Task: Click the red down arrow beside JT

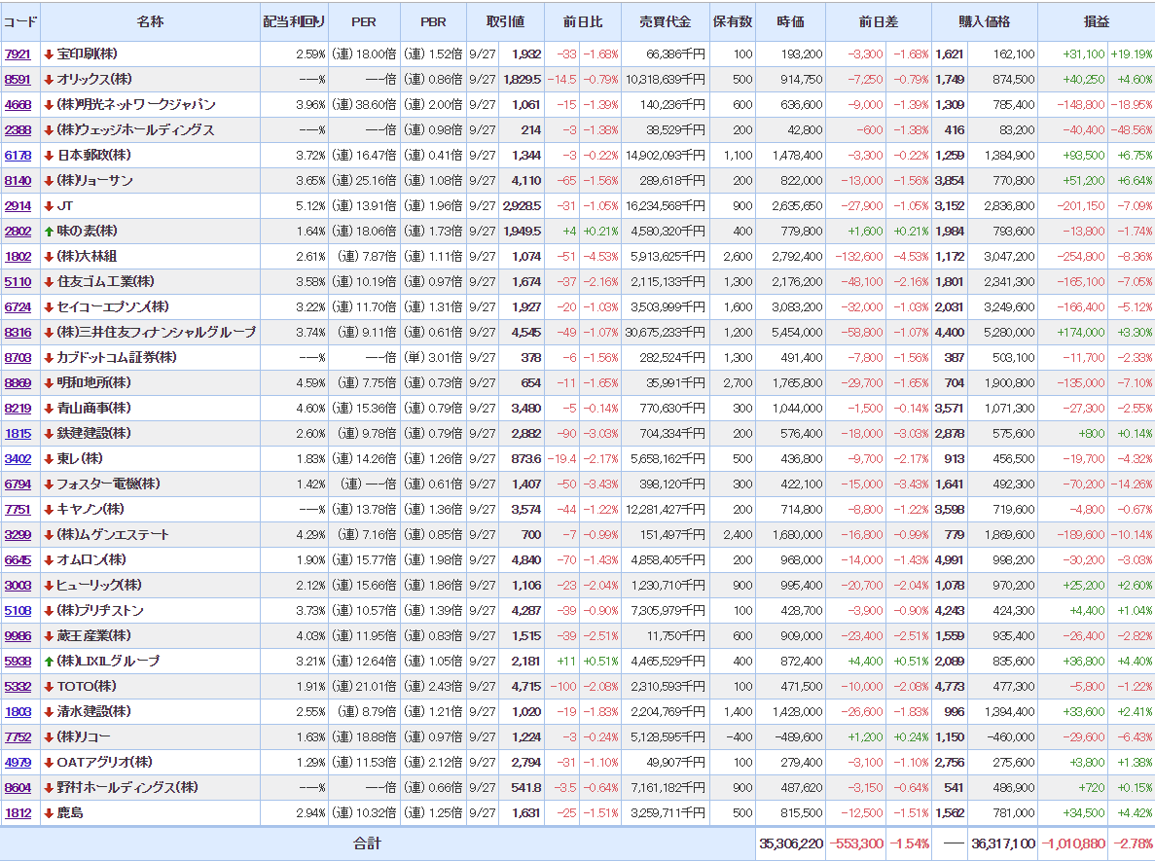Action: (49, 206)
